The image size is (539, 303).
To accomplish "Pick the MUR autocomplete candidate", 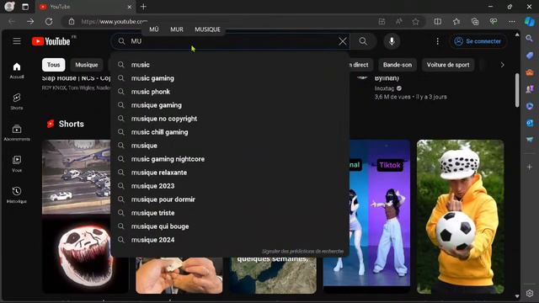I will tap(177, 29).
